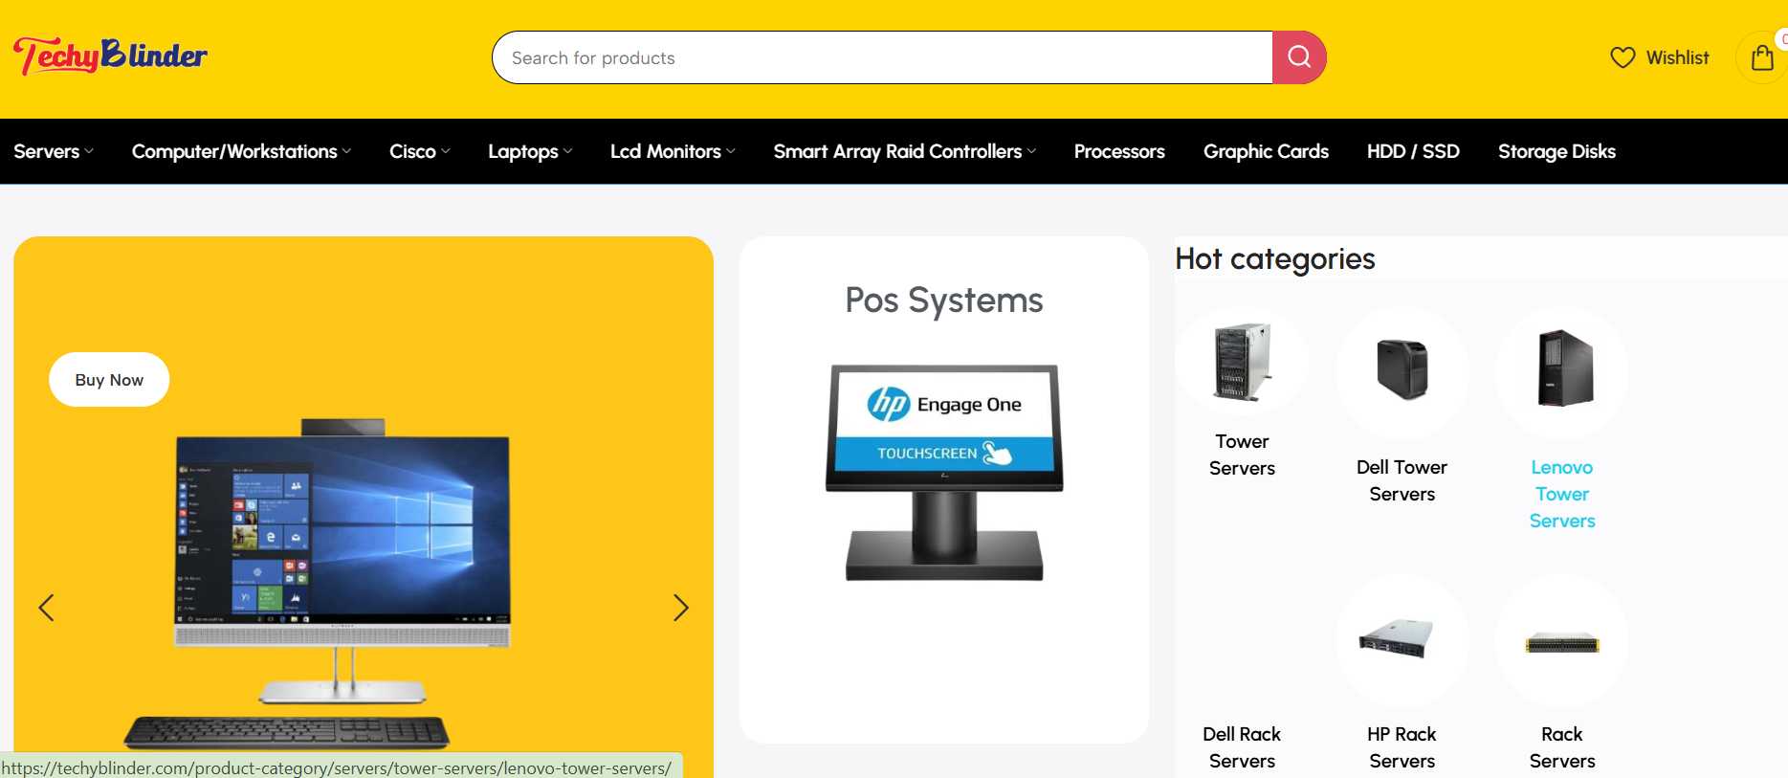The height and width of the screenshot is (778, 1788).
Task: Open the Laptops dropdown menu
Action: click(530, 151)
